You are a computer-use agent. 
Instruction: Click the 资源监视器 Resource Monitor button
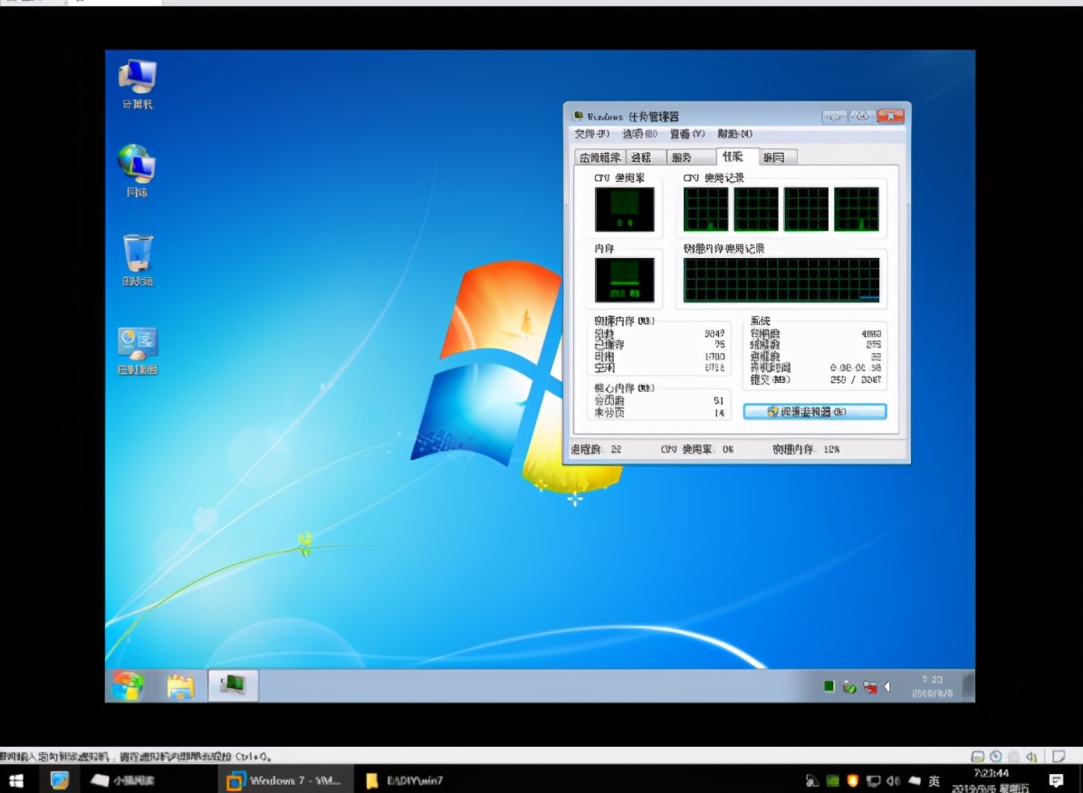coord(813,411)
